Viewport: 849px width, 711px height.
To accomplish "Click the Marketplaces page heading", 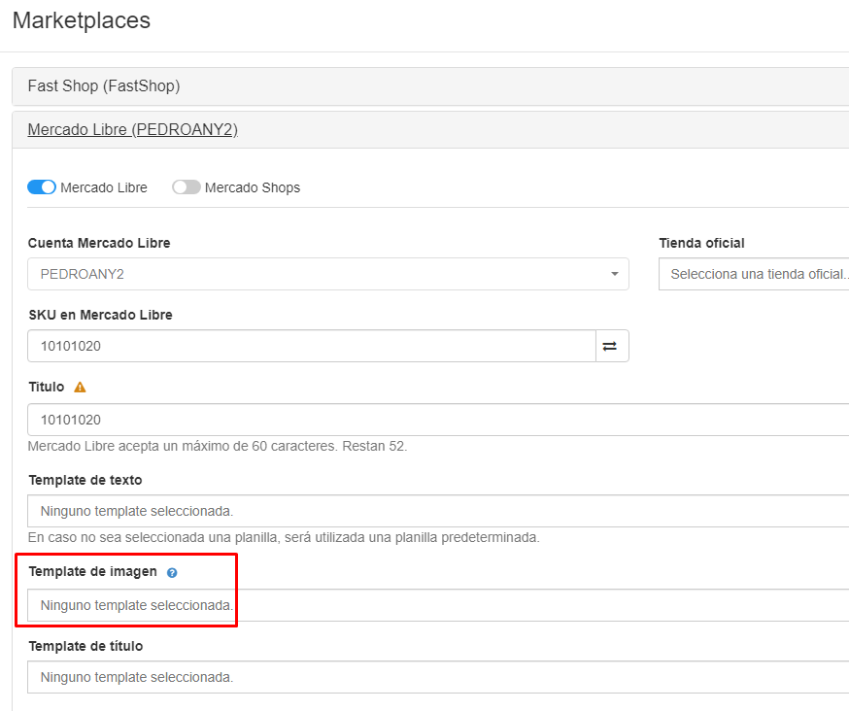I will pyautogui.click(x=82, y=20).
